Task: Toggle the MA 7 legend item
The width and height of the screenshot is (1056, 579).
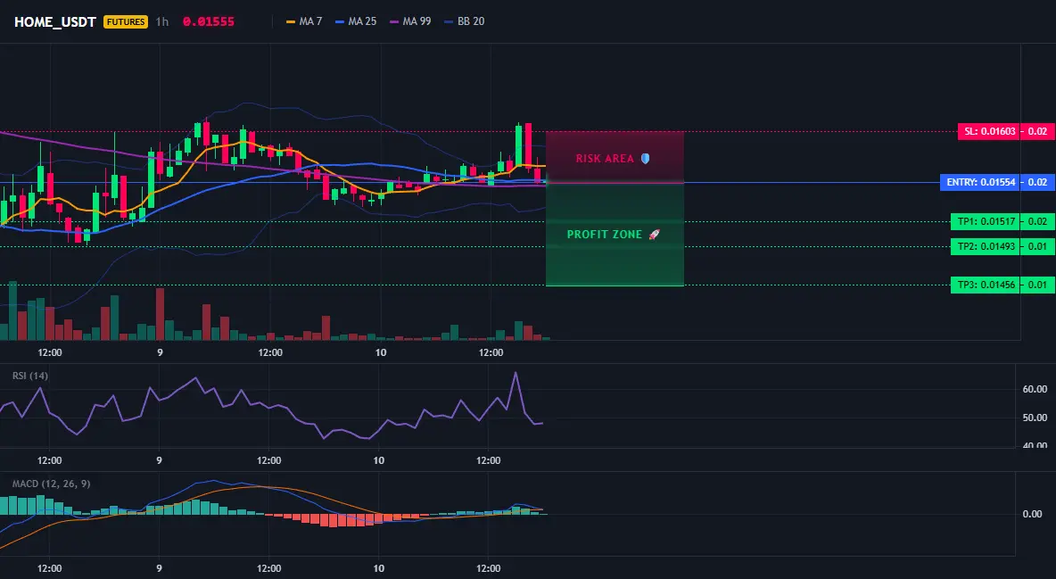Action: click(x=304, y=21)
